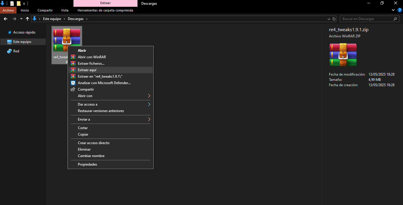Switch to the Inicio ribbon tab
Image resolution: width=403 pixels, height=205 pixels.
25,10
